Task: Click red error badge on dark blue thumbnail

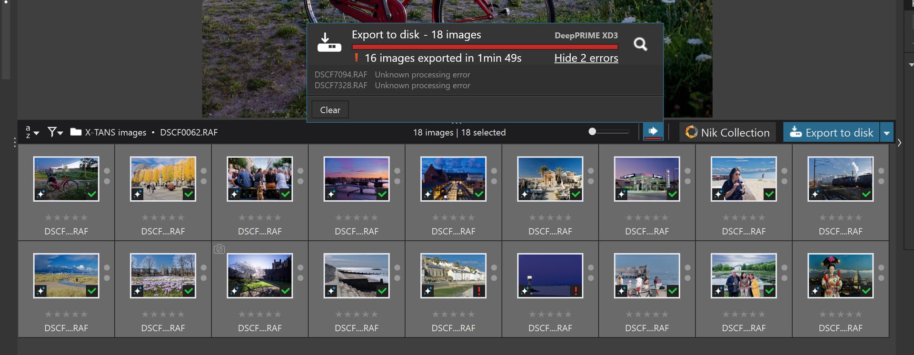Action: [576, 291]
